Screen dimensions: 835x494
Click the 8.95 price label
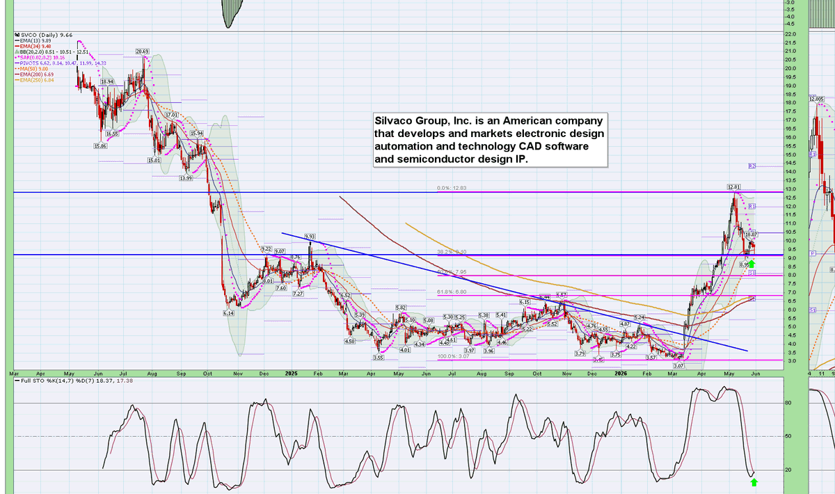pos(744,265)
